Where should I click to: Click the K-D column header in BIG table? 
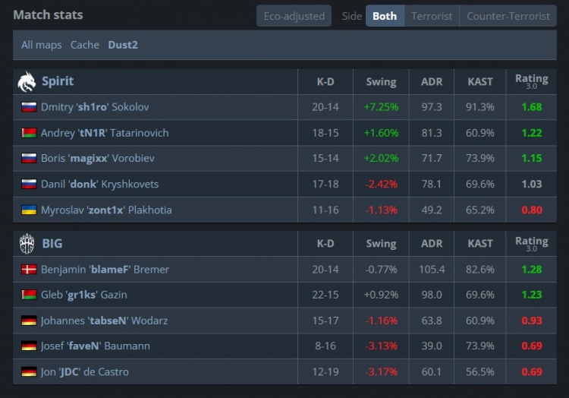(x=325, y=244)
